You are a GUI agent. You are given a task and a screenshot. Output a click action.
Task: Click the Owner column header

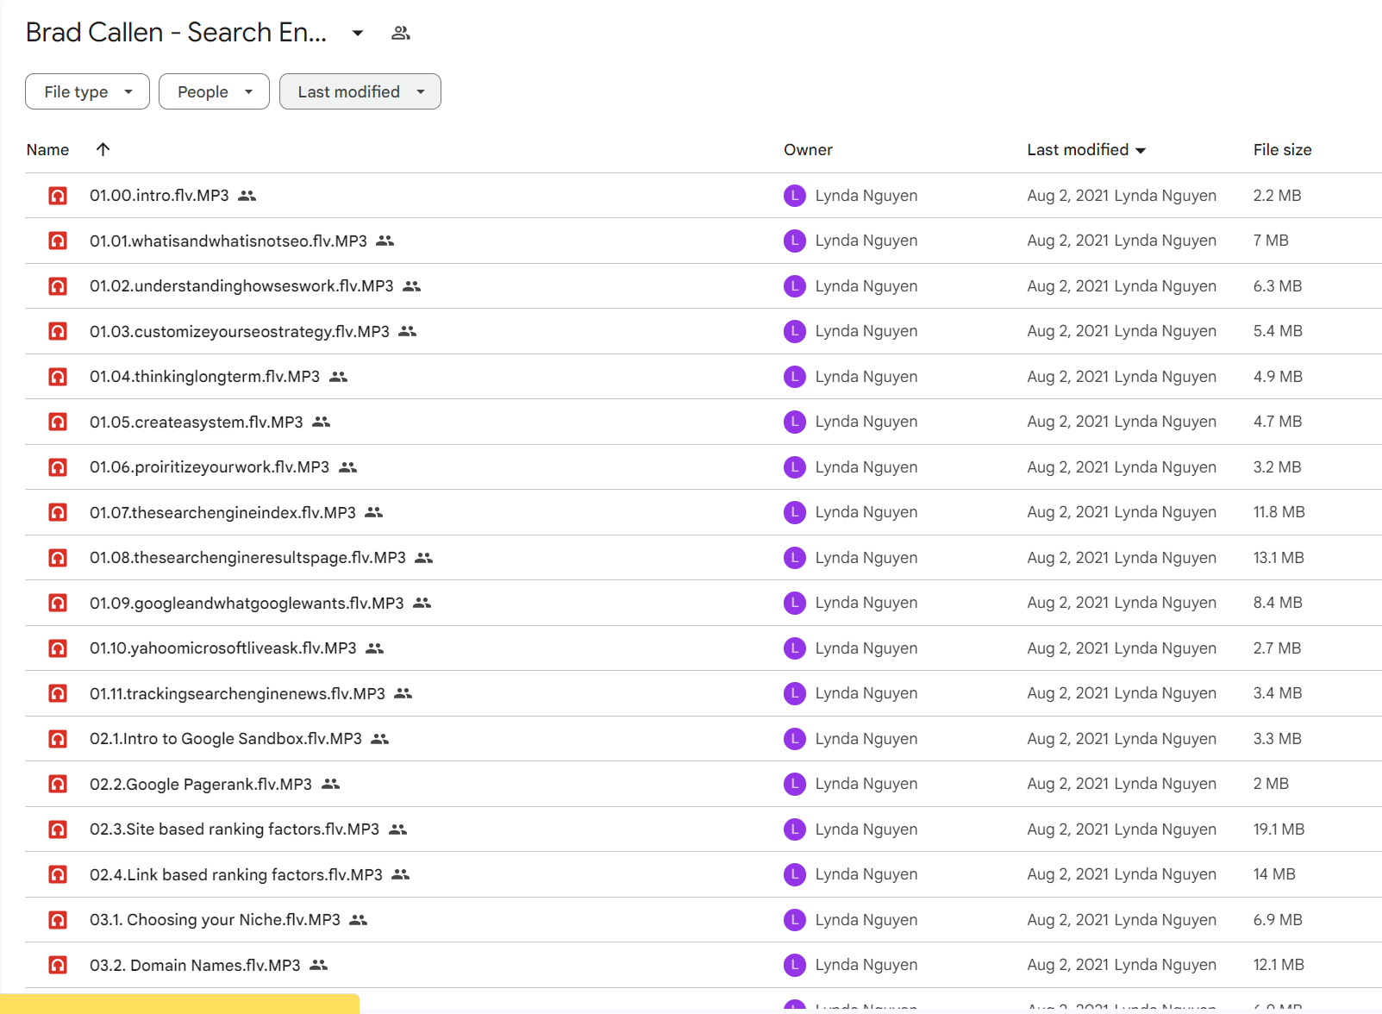(x=808, y=150)
